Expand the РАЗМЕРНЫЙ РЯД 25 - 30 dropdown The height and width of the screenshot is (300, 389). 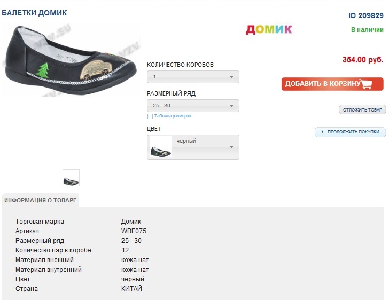point(193,106)
